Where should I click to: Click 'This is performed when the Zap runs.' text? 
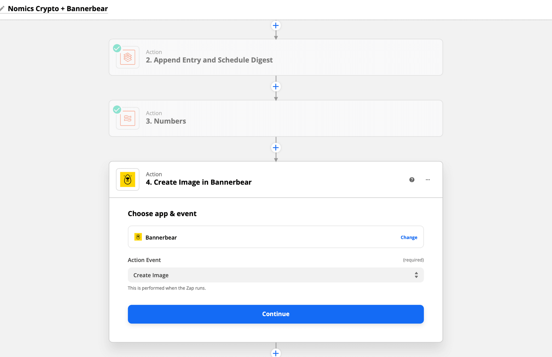tap(167, 288)
